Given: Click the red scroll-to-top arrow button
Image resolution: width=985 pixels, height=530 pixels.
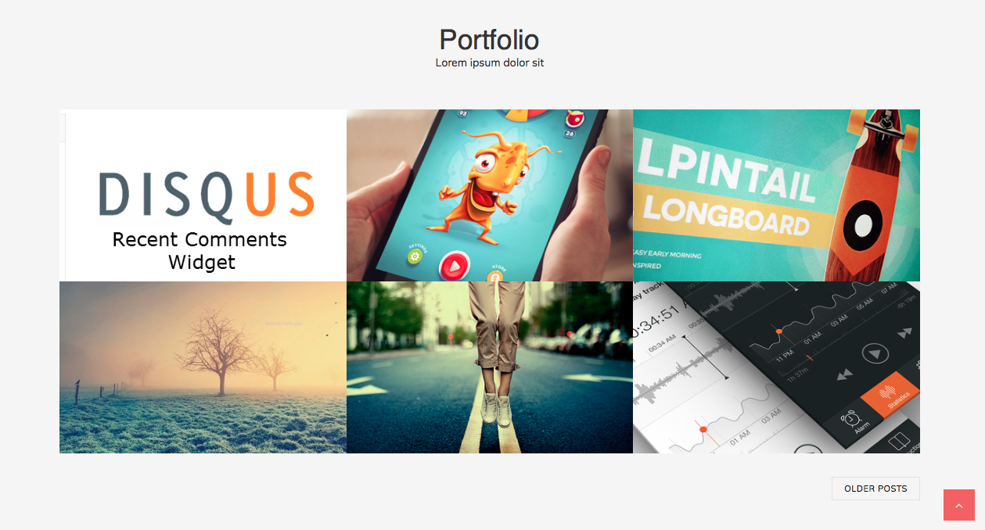Looking at the screenshot, I should click(959, 505).
